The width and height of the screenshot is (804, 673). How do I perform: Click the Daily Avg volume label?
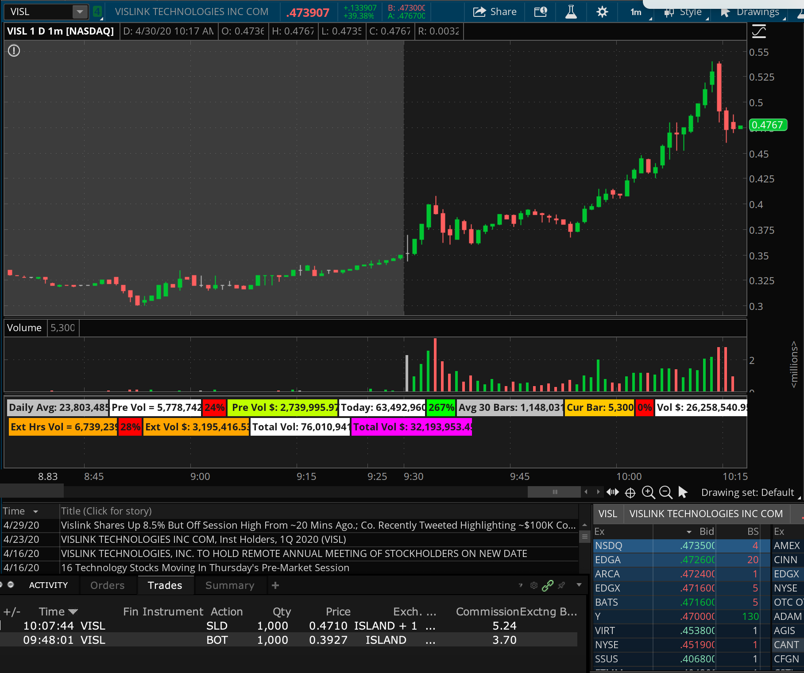click(x=58, y=407)
